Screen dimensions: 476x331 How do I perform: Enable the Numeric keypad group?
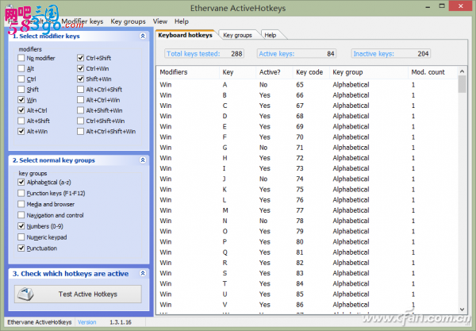click(21, 237)
